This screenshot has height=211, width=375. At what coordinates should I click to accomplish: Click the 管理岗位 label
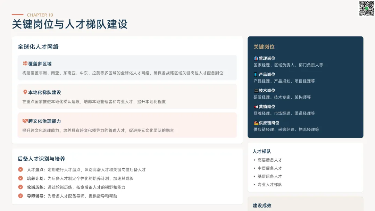click(x=267, y=58)
